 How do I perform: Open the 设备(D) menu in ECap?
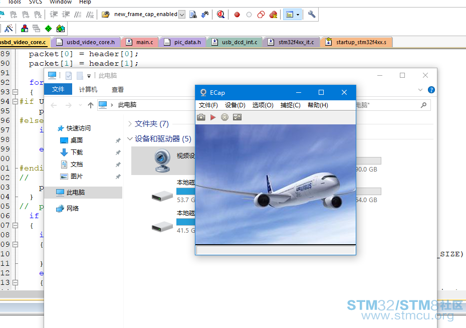coord(235,105)
